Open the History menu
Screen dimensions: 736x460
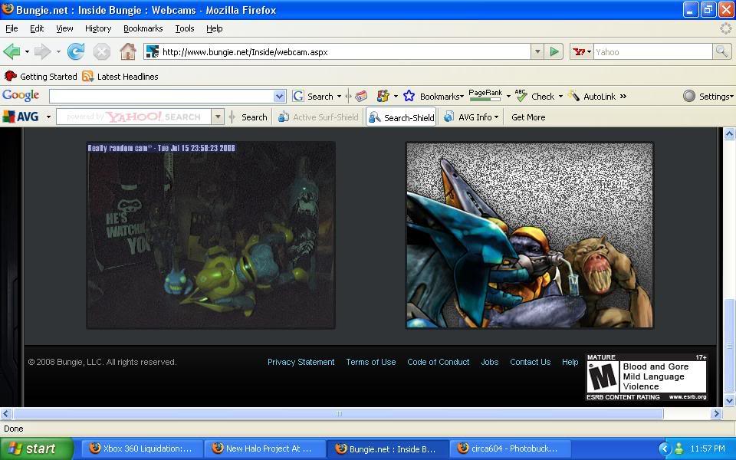98,28
